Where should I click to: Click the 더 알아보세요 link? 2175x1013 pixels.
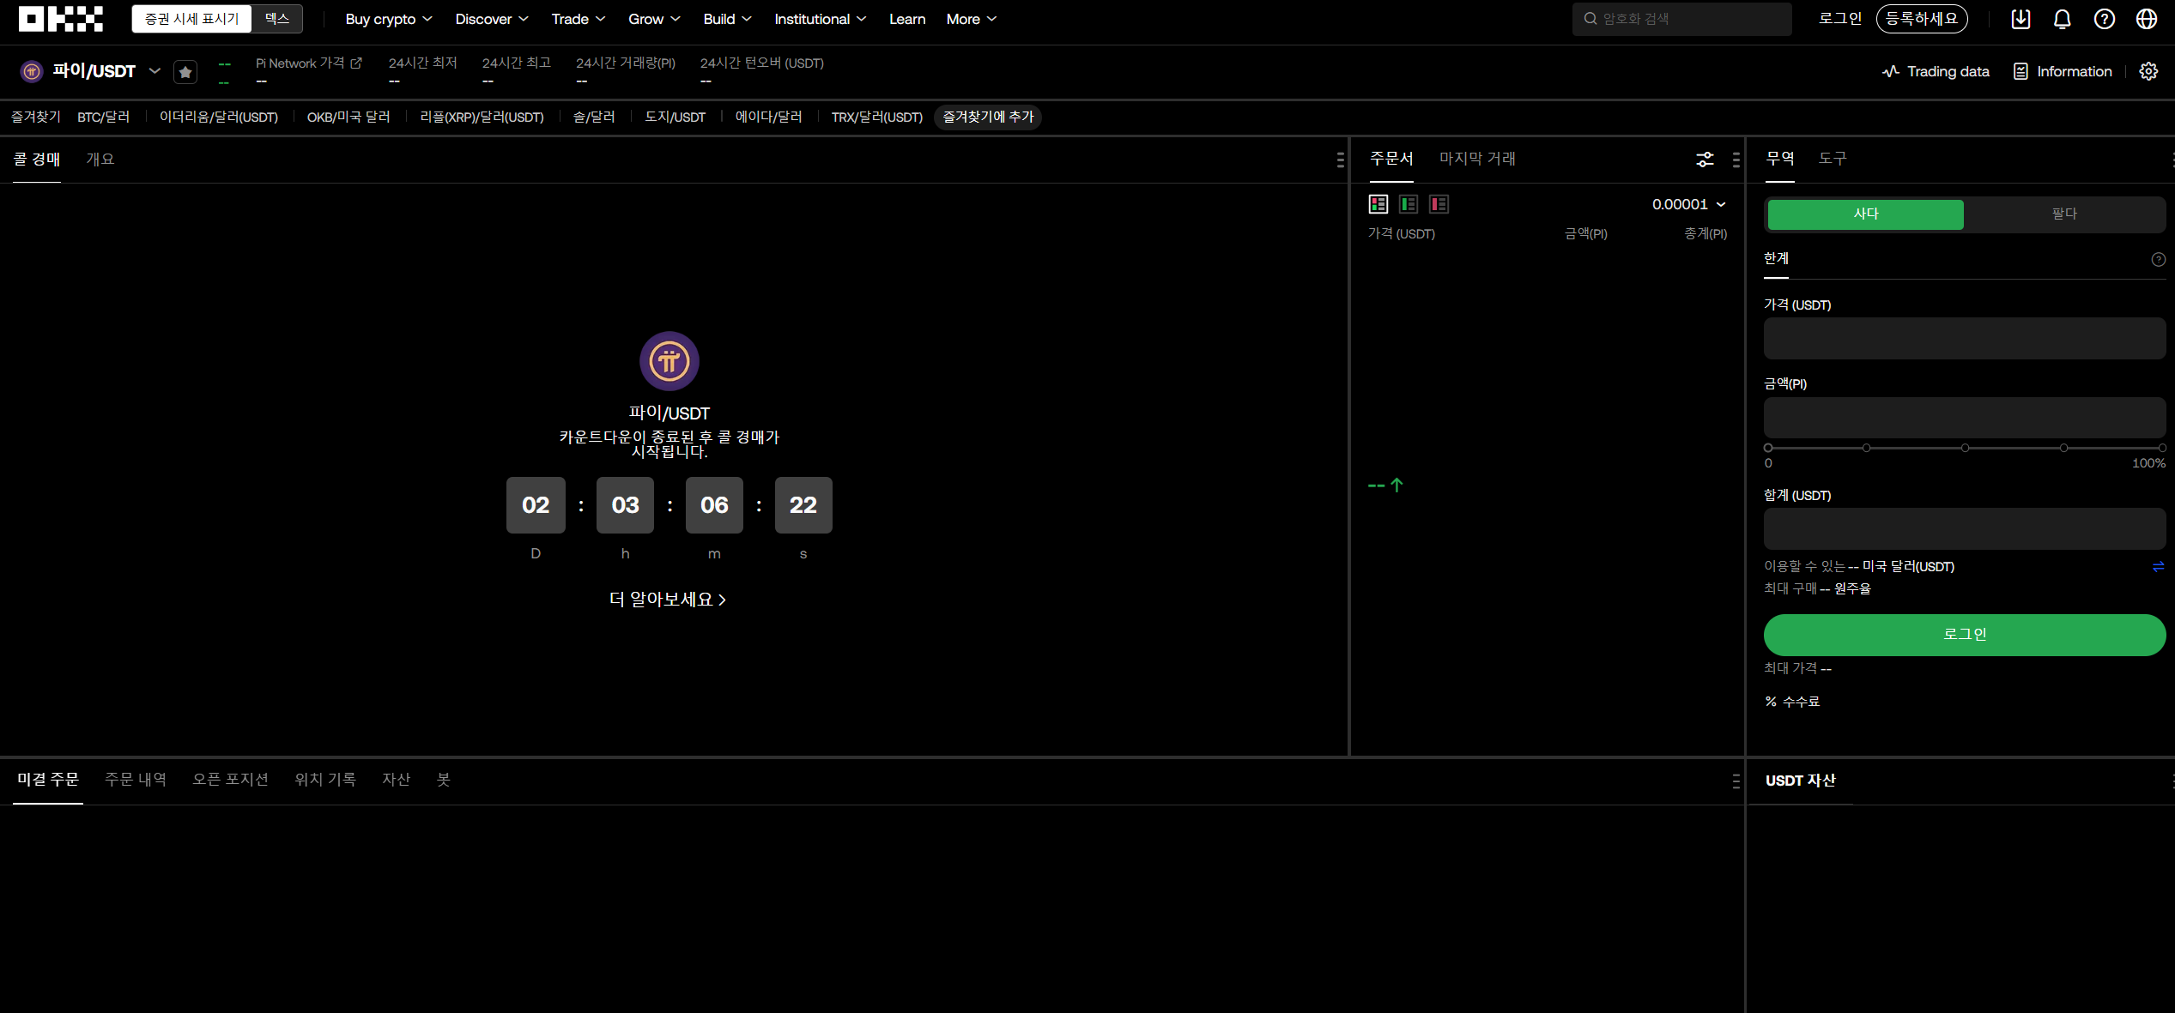point(668,600)
